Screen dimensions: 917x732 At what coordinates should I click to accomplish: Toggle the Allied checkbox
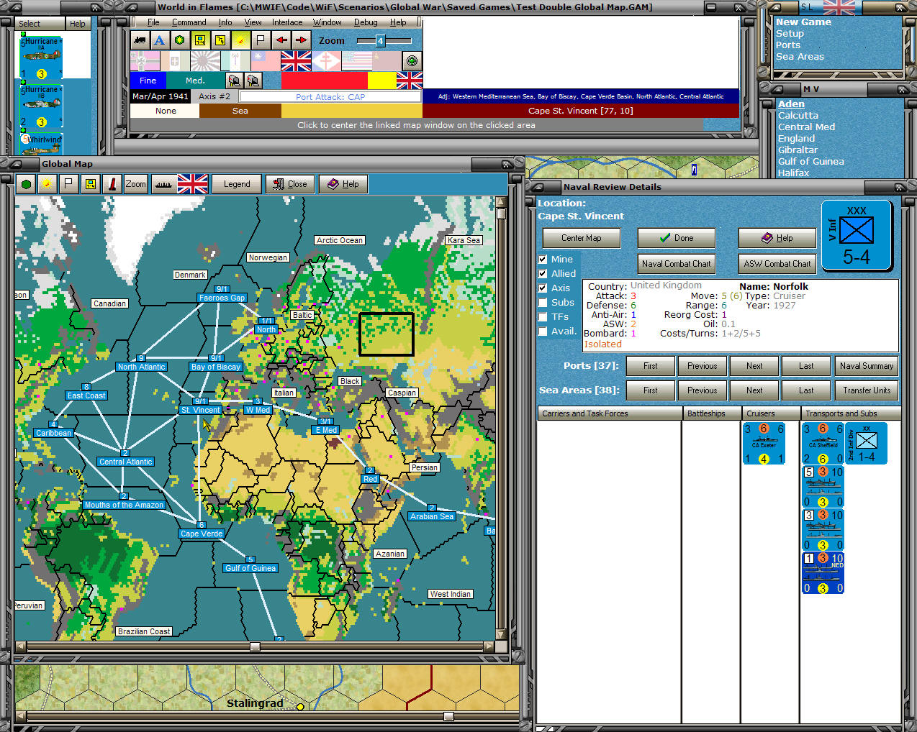[x=543, y=274]
